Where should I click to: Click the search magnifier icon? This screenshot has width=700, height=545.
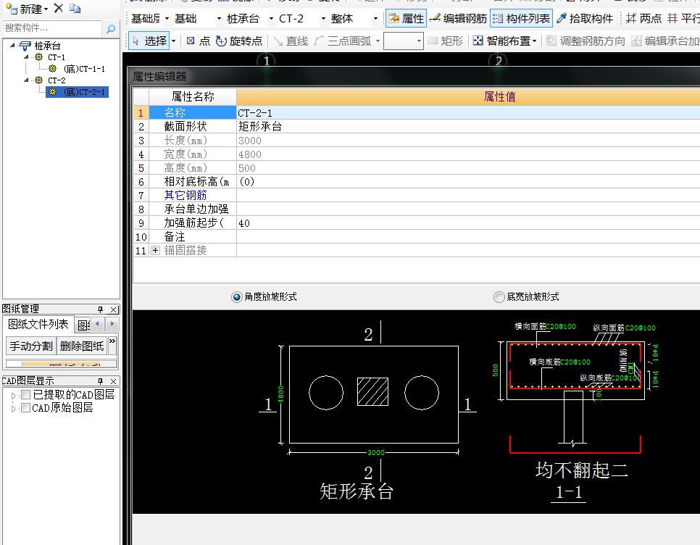click(111, 28)
